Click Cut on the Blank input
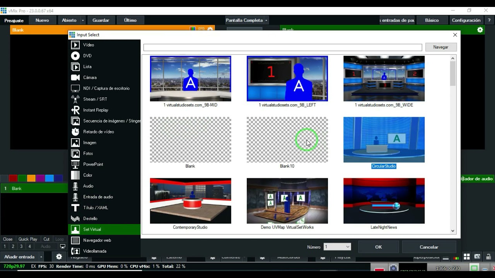Viewport: 495px width, 278px height. pos(46,239)
